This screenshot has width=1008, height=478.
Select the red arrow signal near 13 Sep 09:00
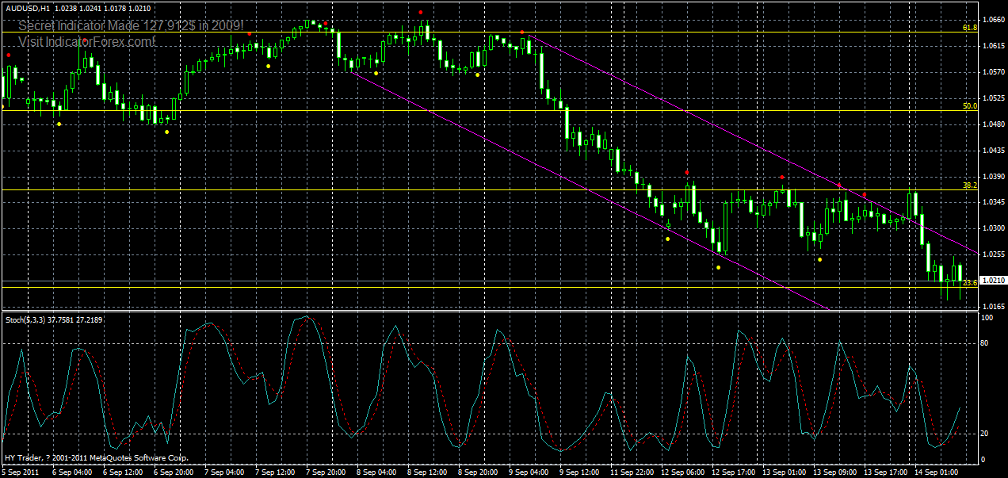(x=839, y=185)
